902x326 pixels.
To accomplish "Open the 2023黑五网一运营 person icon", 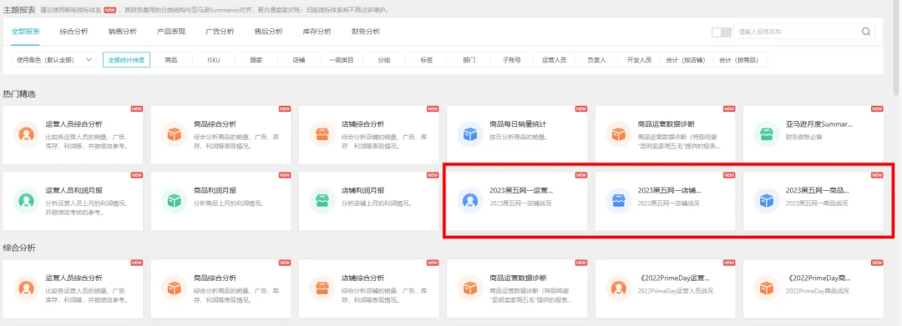I will coord(470,200).
